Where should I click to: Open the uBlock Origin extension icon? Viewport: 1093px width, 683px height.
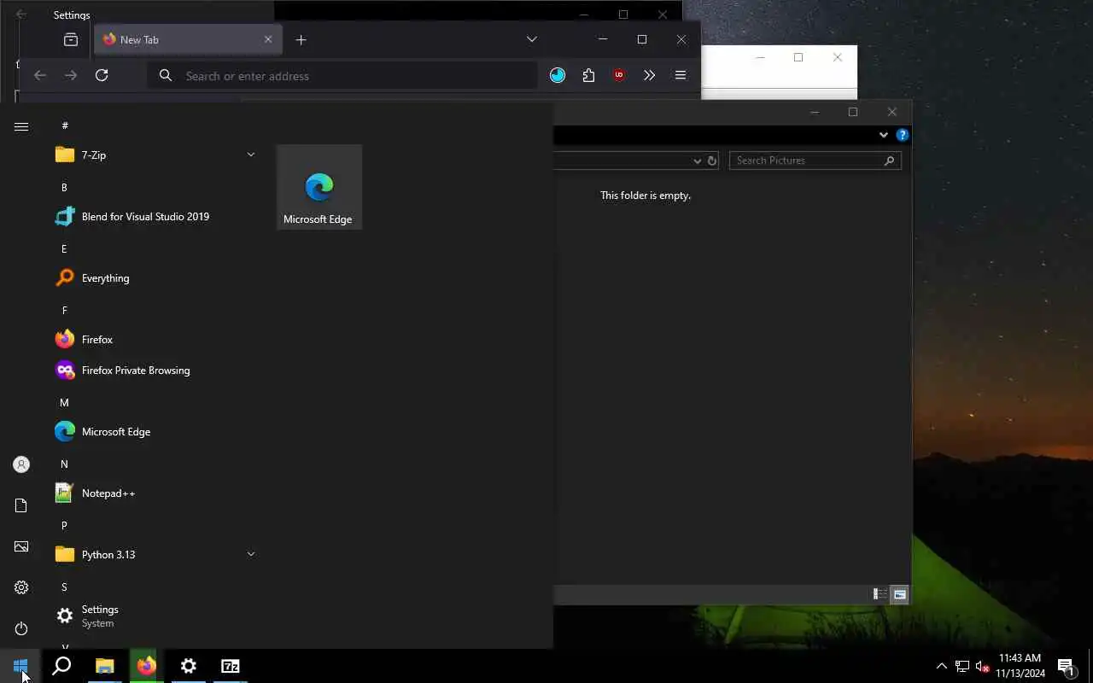619,76
